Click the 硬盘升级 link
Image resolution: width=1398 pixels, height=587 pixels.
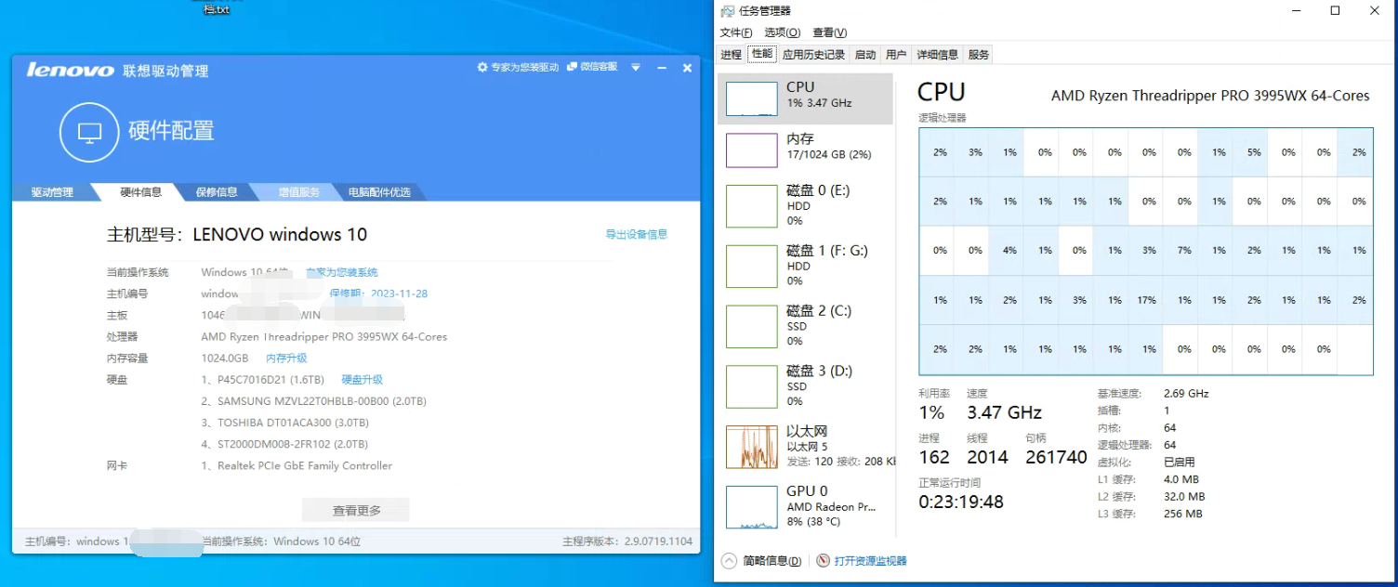[363, 379]
